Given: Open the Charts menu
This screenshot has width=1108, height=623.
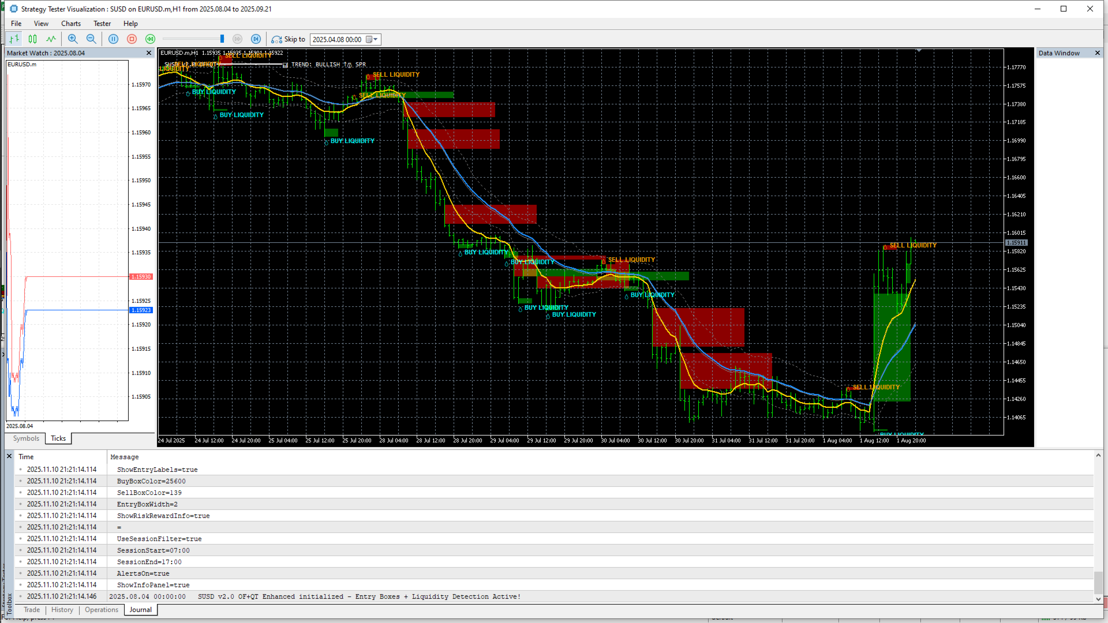Looking at the screenshot, I should coord(71,24).
